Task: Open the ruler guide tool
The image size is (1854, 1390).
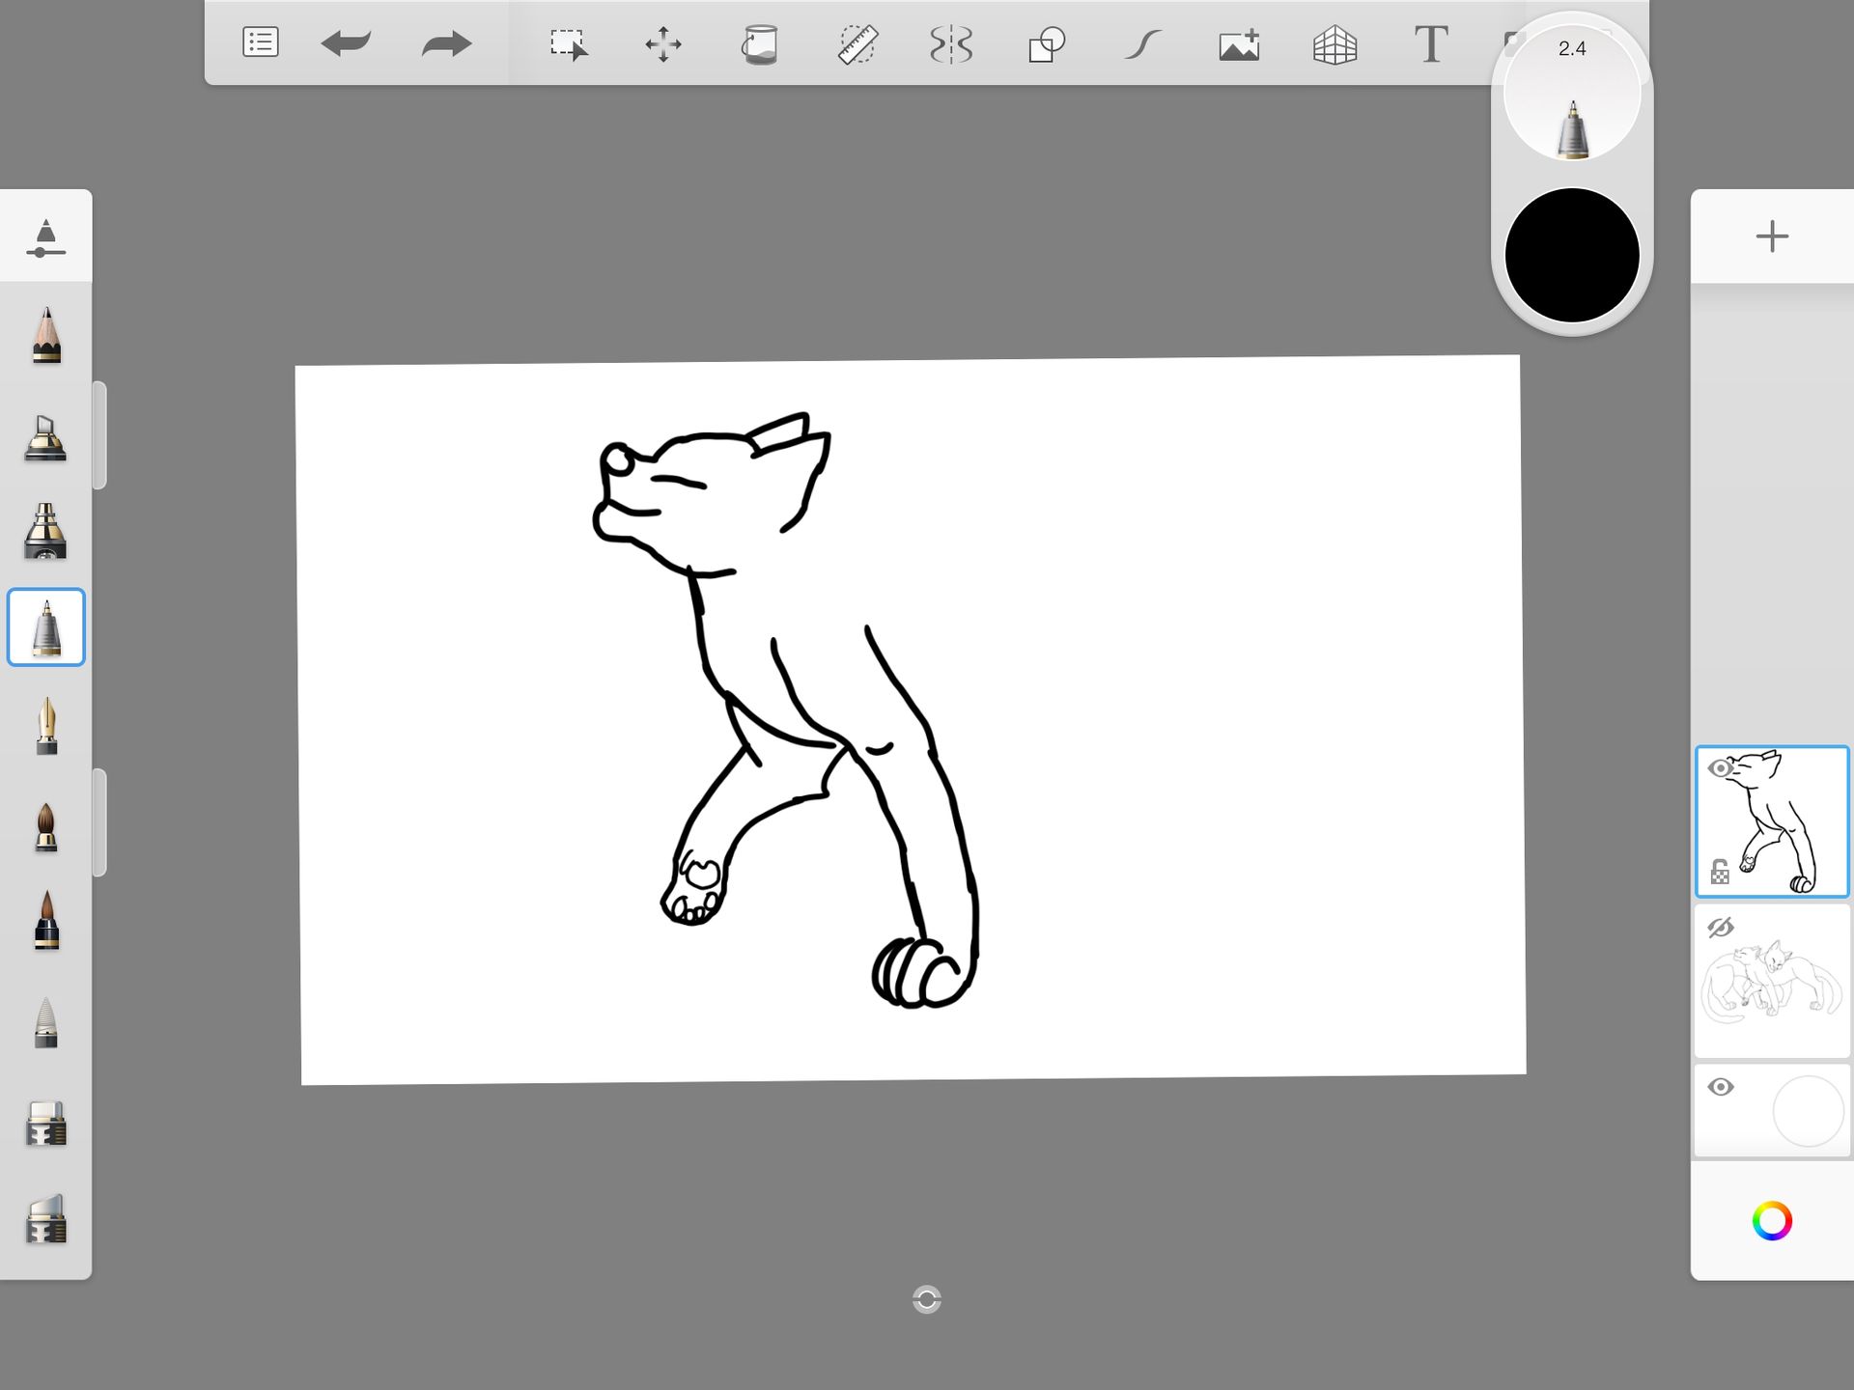Action: click(x=857, y=44)
